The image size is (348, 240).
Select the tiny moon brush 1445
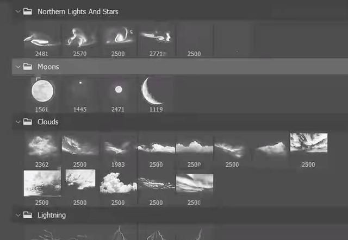[80, 95]
